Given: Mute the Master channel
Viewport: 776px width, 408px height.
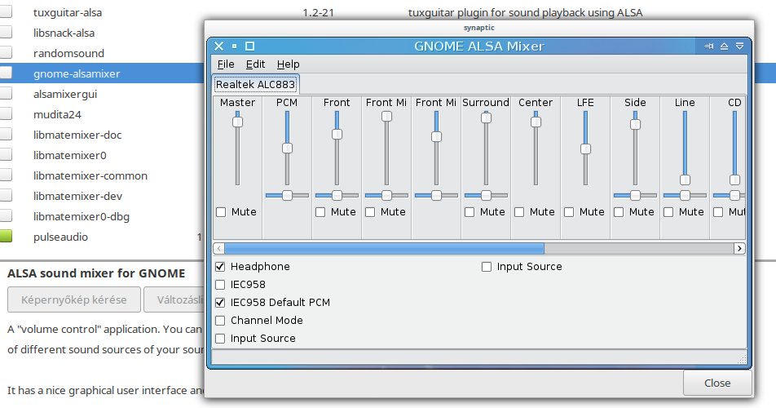Looking at the screenshot, I should (221, 212).
